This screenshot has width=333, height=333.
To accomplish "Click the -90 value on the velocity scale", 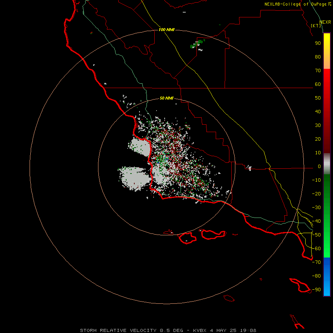I will (x=316, y=290).
